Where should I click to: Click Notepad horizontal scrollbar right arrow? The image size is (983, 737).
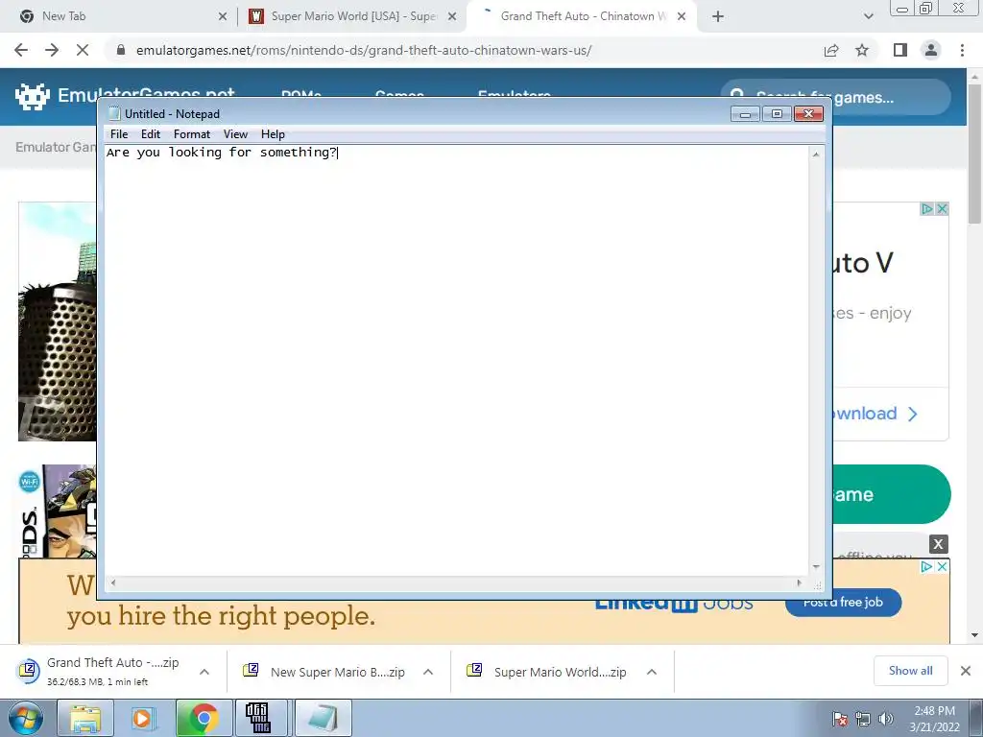point(800,582)
